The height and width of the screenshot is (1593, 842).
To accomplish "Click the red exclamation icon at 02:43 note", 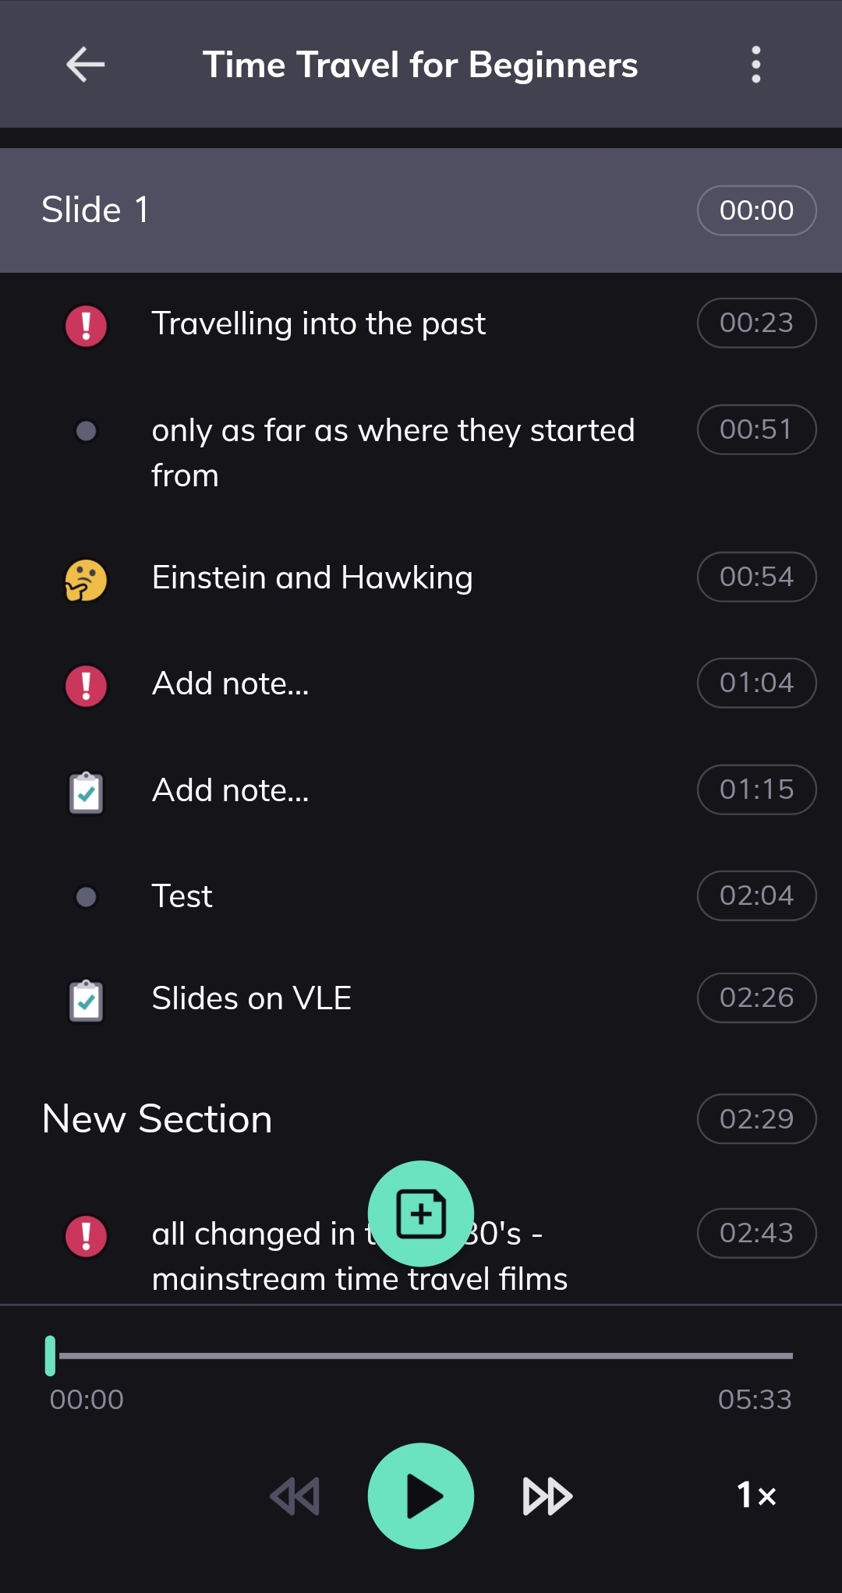I will [x=86, y=1236].
